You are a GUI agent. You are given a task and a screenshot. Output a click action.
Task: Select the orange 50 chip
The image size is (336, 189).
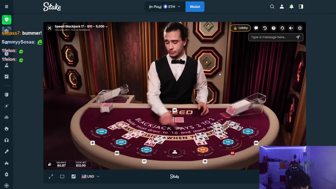pos(203,150)
